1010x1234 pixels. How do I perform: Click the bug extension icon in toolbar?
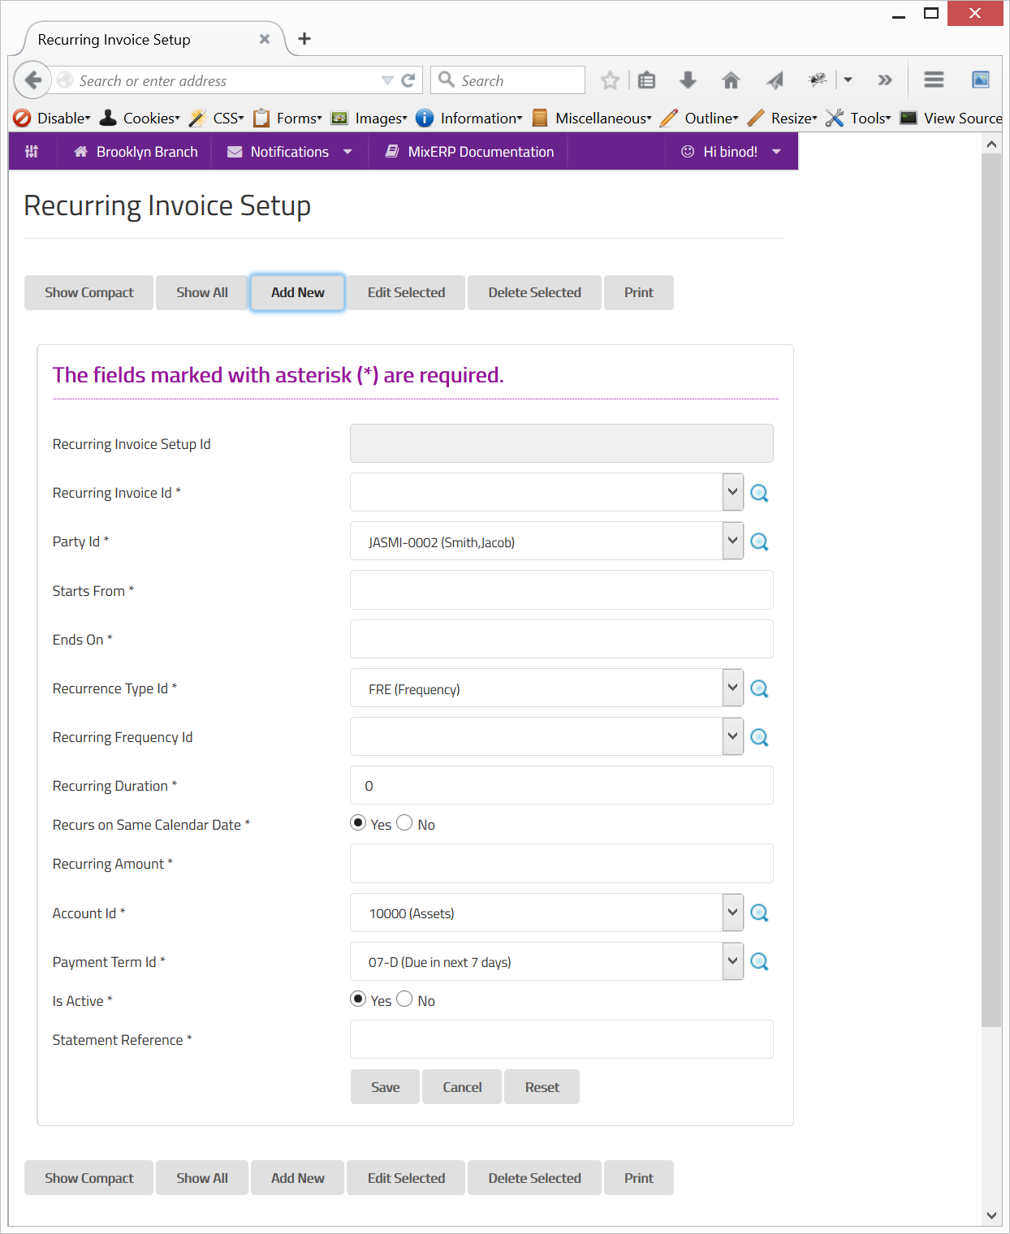[818, 80]
